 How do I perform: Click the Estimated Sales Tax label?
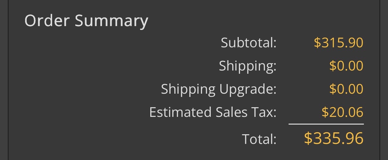pyautogui.click(x=213, y=112)
